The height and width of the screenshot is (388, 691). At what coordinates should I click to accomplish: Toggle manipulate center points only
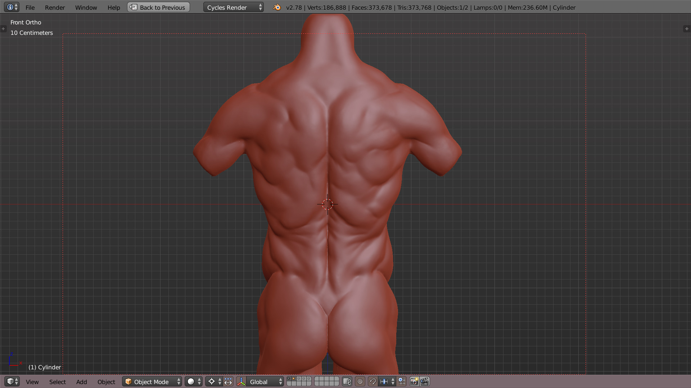(228, 382)
